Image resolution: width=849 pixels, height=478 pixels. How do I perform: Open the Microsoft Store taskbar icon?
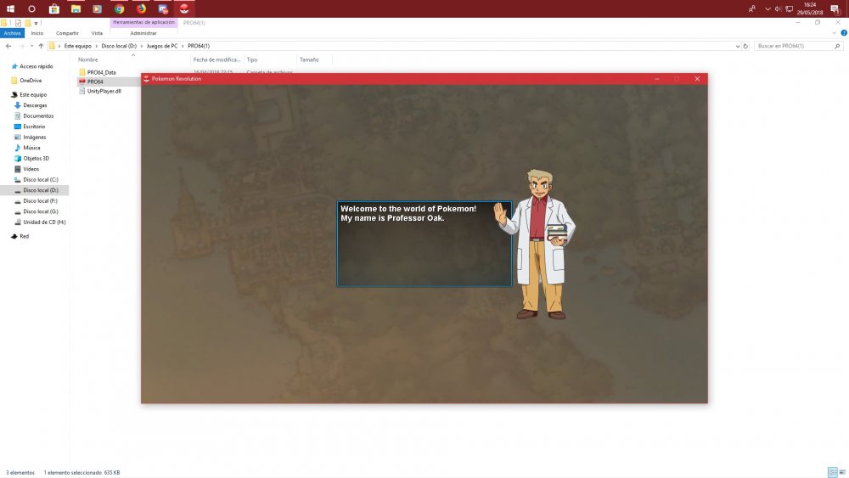[54, 8]
